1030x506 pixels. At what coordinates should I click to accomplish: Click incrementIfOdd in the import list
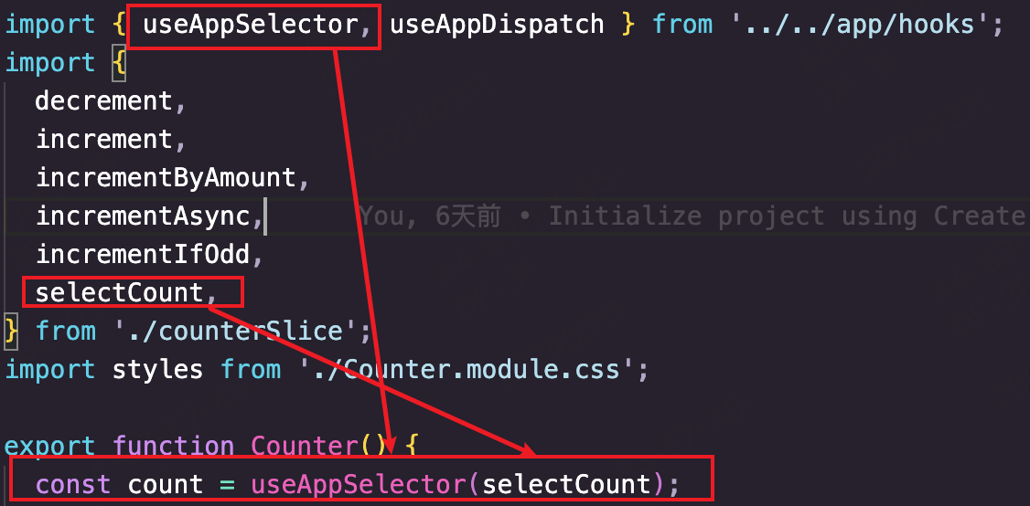[x=143, y=254]
